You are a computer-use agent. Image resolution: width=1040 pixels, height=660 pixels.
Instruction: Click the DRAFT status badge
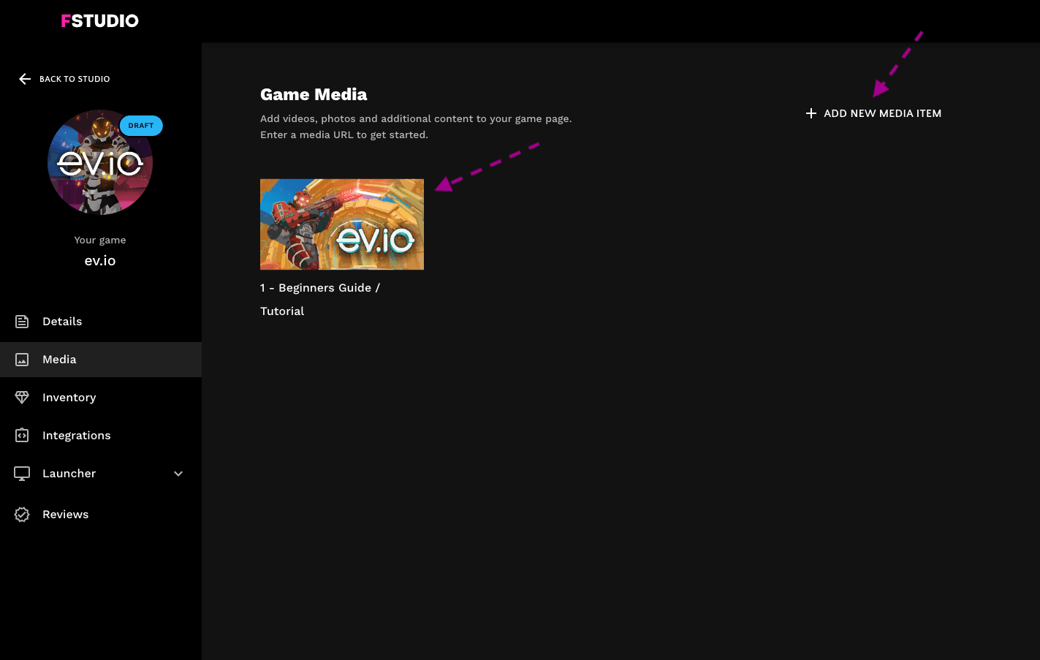[141, 126]
